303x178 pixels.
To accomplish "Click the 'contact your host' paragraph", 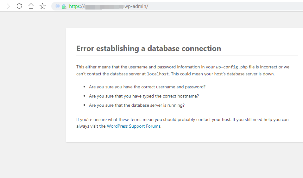I will 182,120.
